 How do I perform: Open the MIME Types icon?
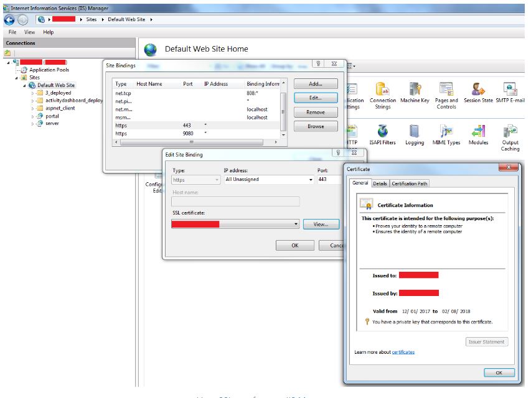446,134
